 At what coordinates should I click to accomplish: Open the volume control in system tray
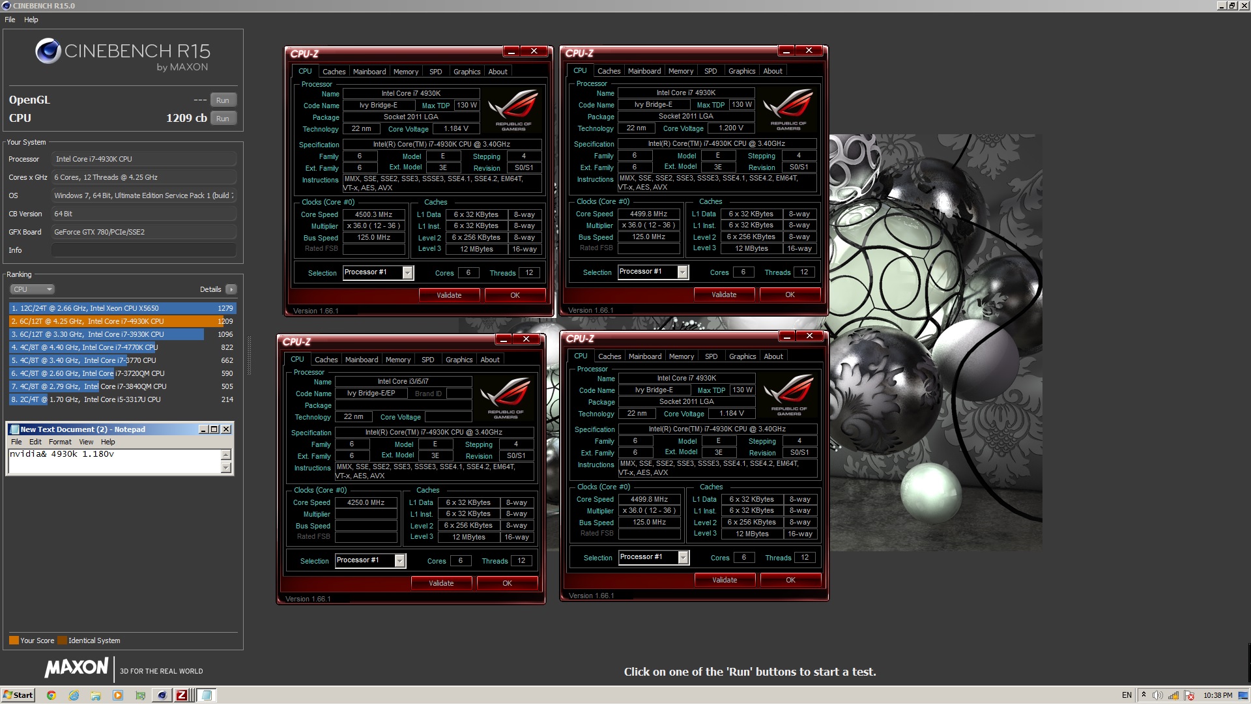click(x=1158, y=696)
